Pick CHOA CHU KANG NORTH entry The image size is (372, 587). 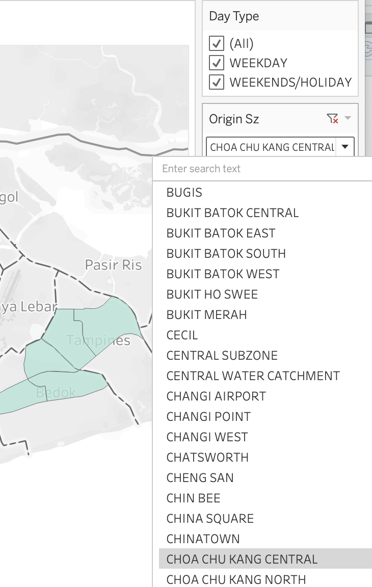click(x=236, y=580)
